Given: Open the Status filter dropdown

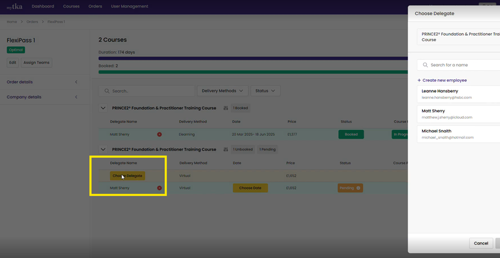Looking at the screenshot, I should pos(265,91).
